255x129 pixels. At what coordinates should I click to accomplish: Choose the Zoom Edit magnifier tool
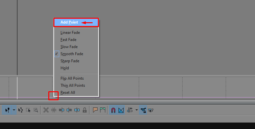36,110
